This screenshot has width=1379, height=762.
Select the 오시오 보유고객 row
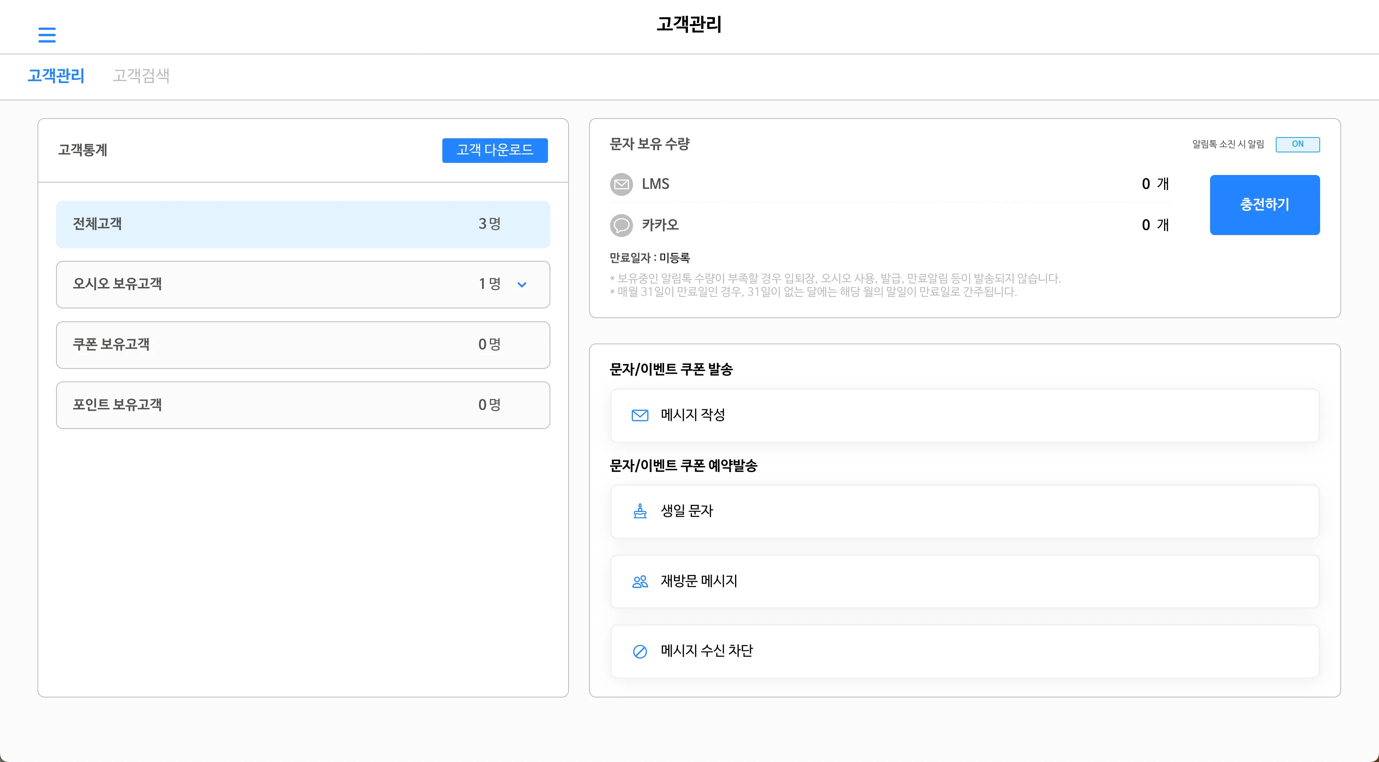(x=303, y=285)
